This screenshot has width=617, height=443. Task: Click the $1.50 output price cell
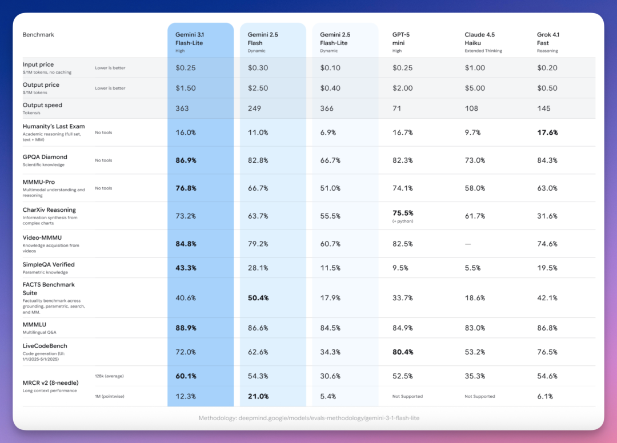pyautogui.click(x=186, y=88)
